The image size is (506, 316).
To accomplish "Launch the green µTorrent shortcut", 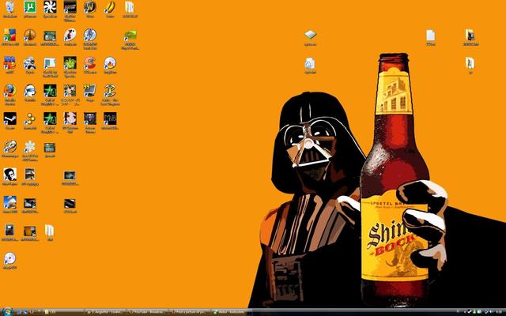I will pyautogui.click(x=30, y=7).
